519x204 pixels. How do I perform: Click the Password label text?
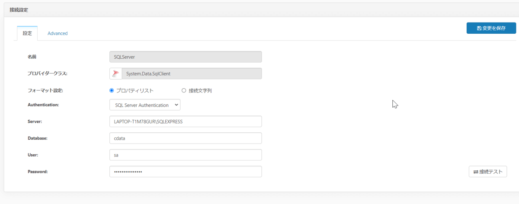tap(38, 172)
